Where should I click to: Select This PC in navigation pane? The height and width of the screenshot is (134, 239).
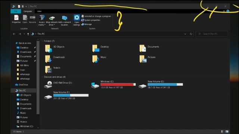click(x=21, y=91)
